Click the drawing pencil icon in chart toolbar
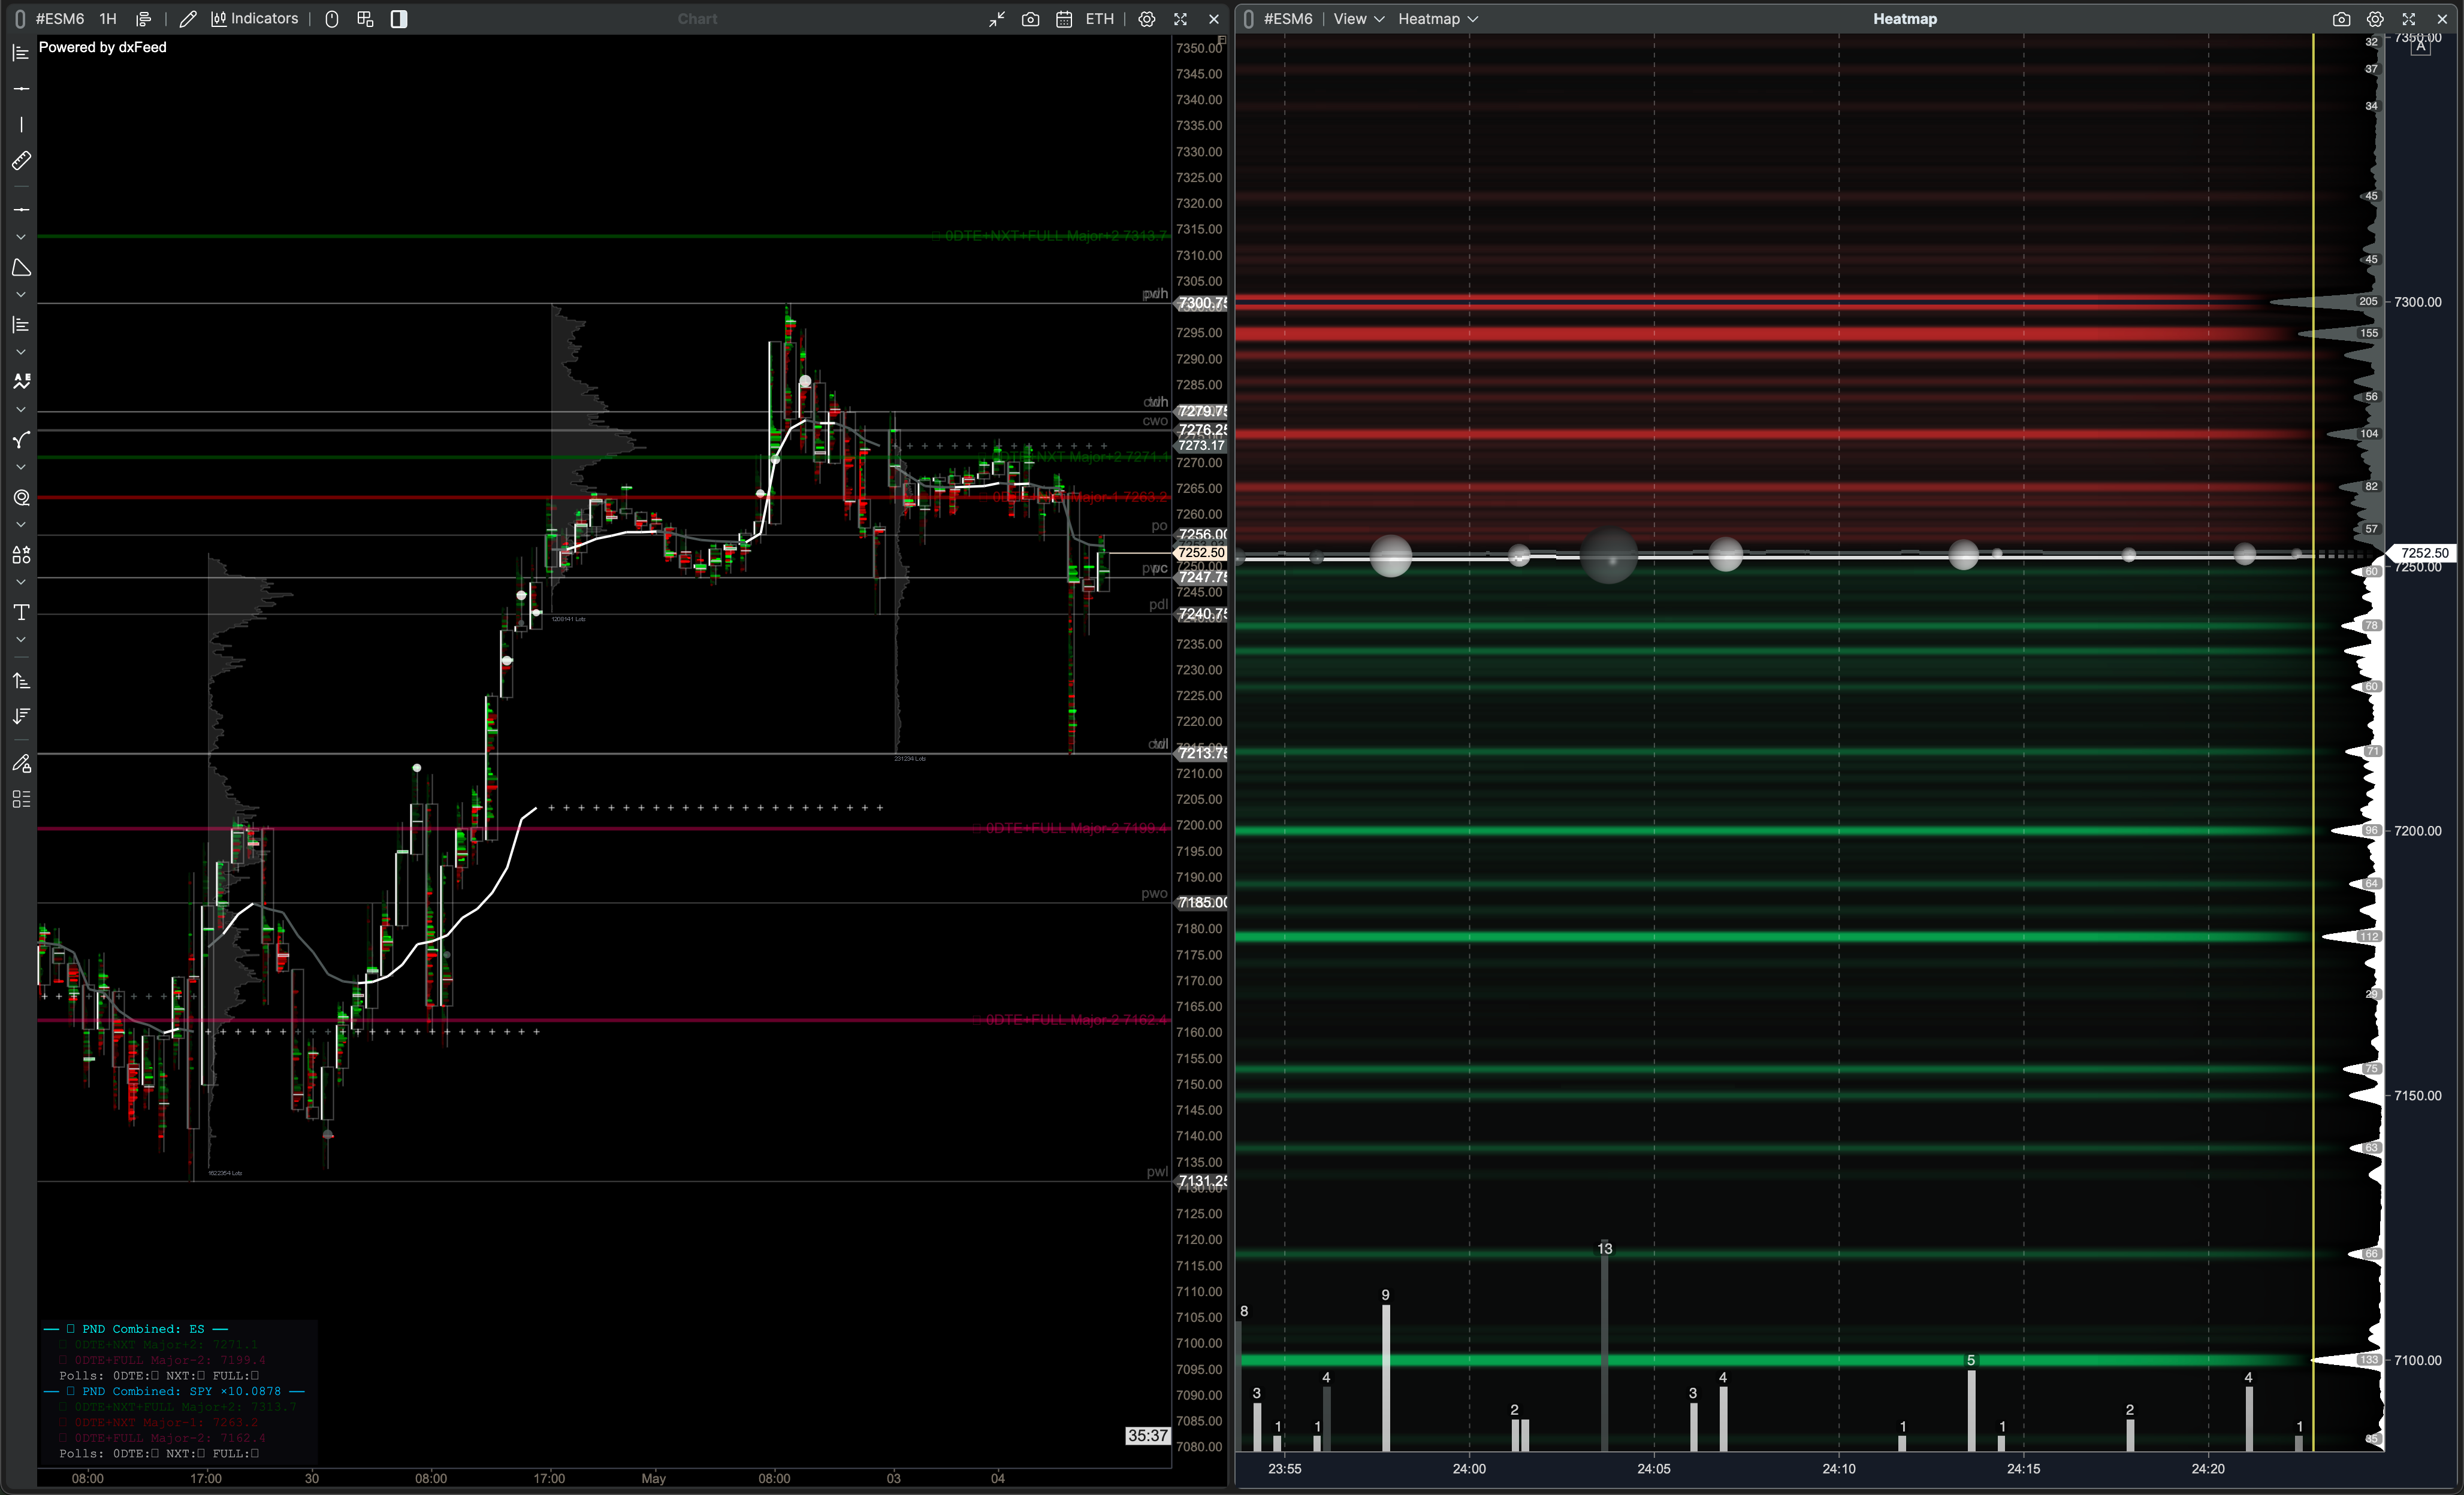 [x=188, y=19]
